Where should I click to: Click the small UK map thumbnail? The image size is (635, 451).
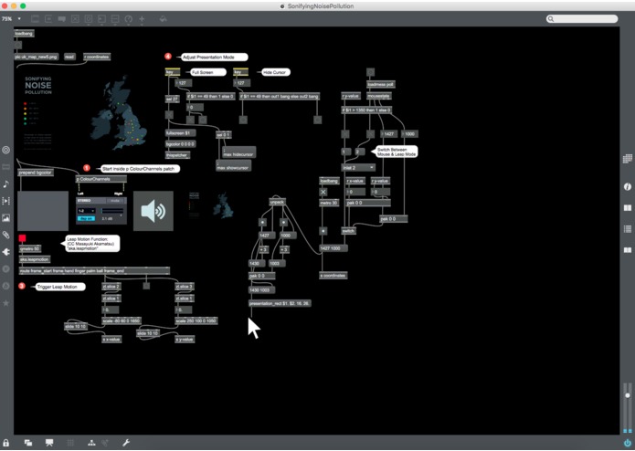pos(223,205)
